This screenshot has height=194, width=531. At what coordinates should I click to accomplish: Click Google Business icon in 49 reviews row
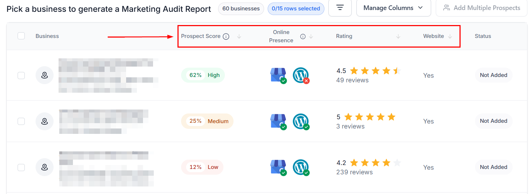tap(278, 76)
